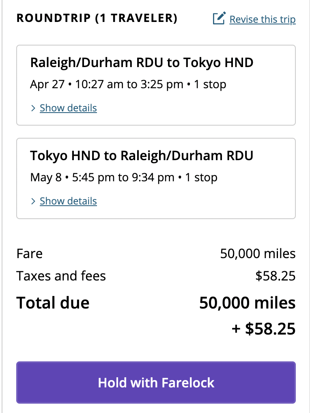310x413 pixels.
Task: Open the Revise this trip link
Action: point(263,20)
